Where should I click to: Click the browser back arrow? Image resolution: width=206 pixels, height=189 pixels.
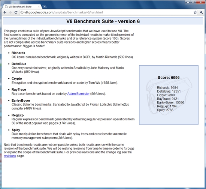[x=5, y=12]
